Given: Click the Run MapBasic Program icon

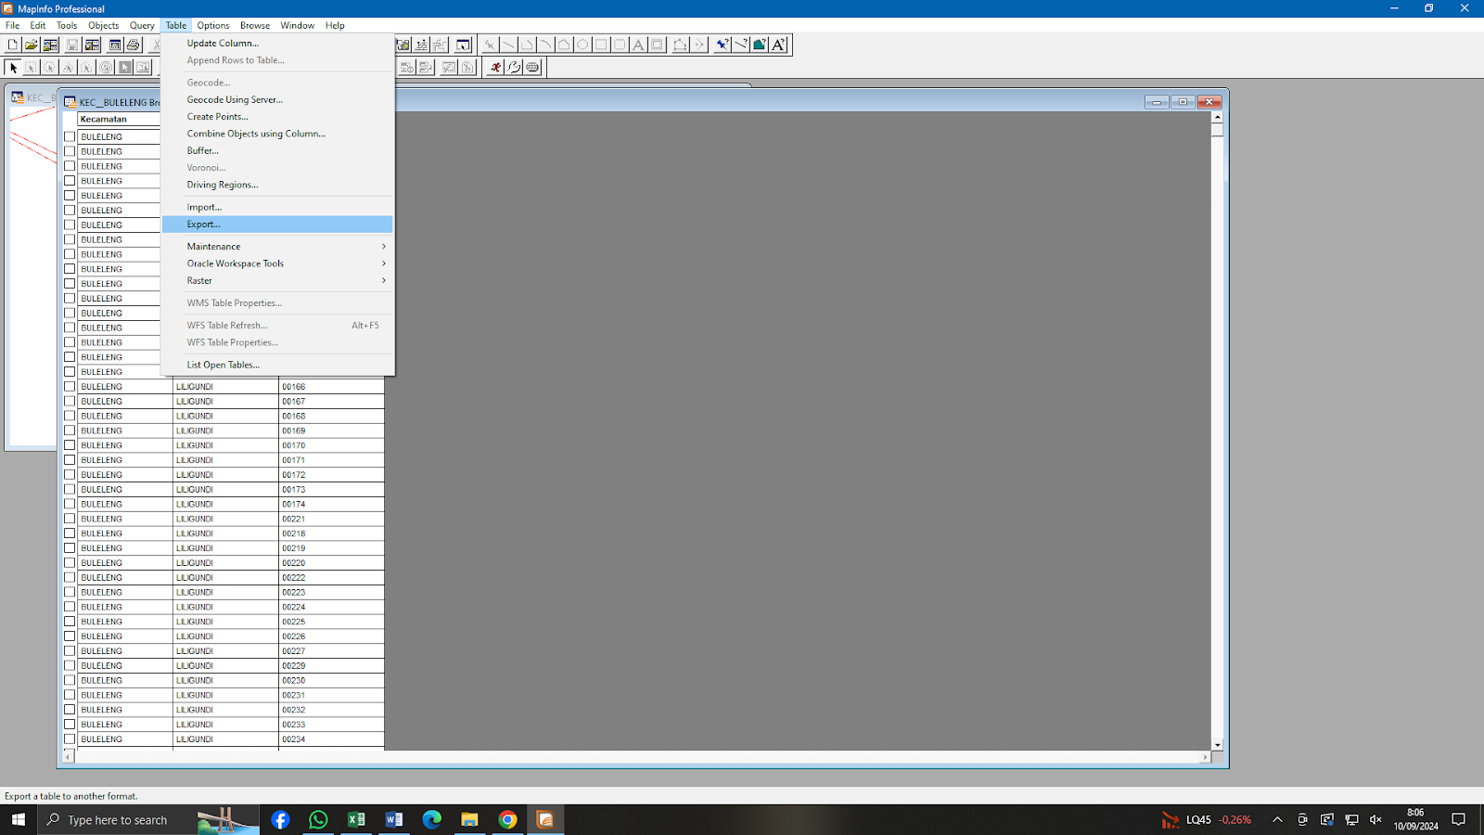Looking at the screenshot, I should click(495, 67).
